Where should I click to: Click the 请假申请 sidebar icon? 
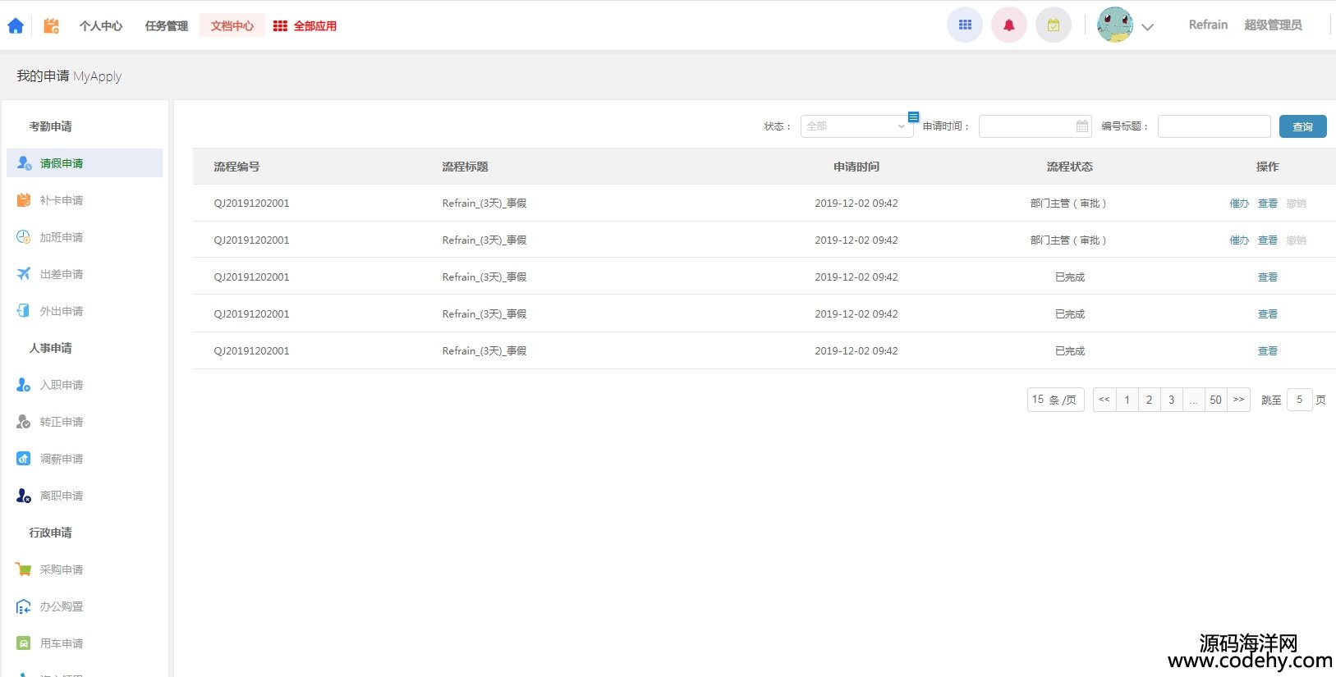24,163
